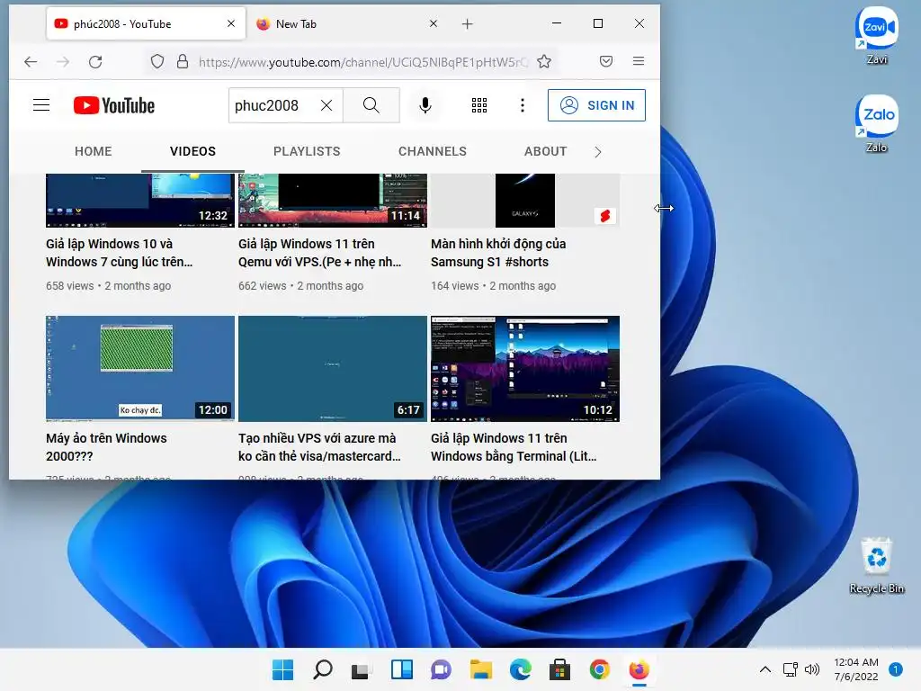This screenshot has height=691, width=921.
Task: Save page to Pocket
Action: click(x=606, y=61)
